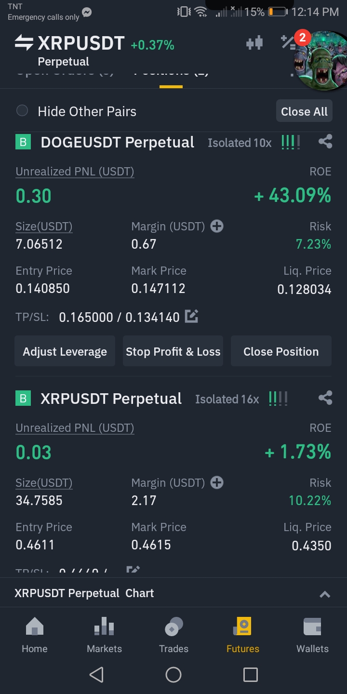Add margin to XRPUSDT position
The height and width of the screenshot is (694, 347).
point(217,482)
